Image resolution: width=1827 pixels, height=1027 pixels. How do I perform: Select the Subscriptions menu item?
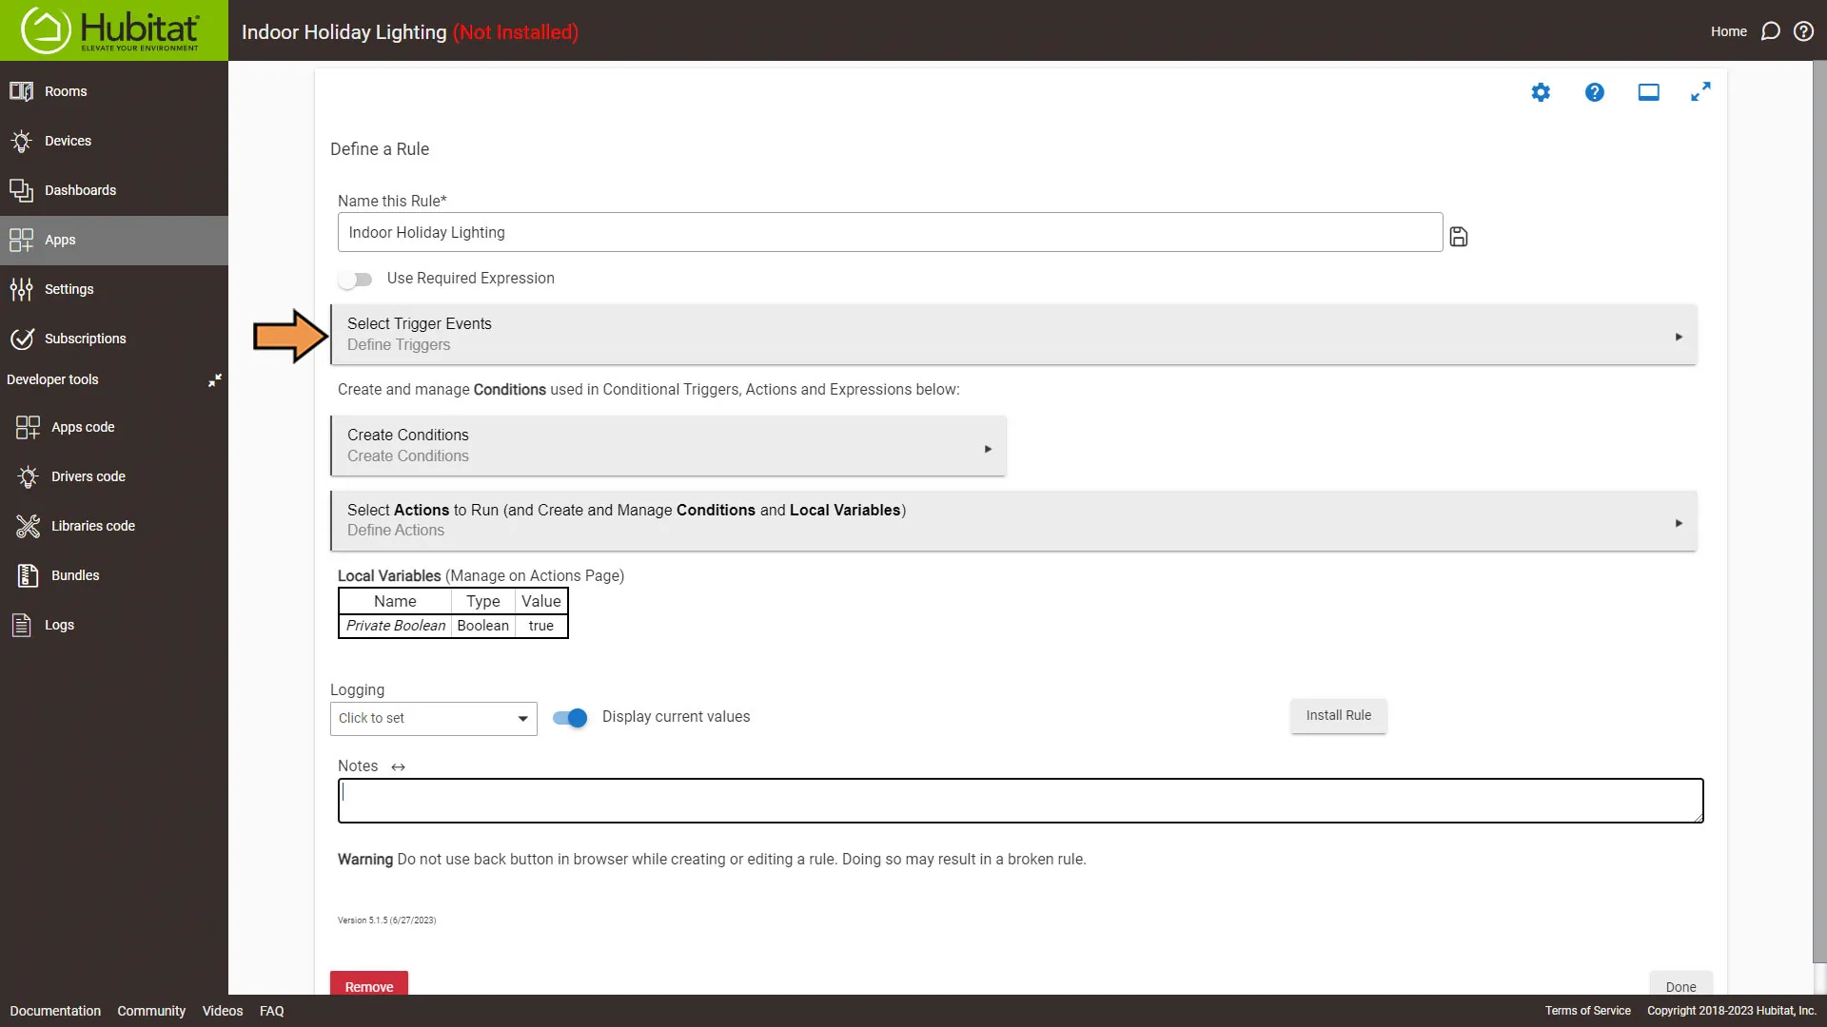click(86, 339)
